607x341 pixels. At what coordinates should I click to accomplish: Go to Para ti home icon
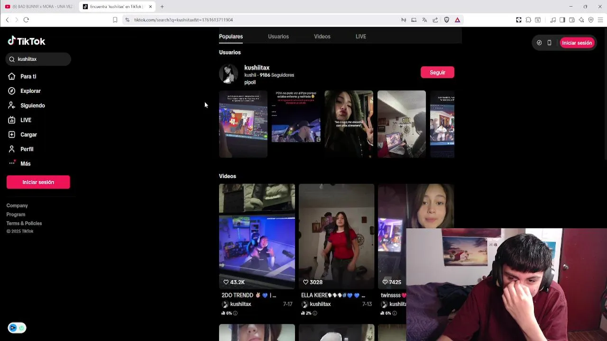pos(12,76)
